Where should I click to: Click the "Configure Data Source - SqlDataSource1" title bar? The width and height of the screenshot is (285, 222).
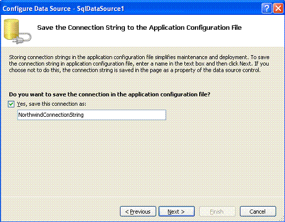click(63, 9)
